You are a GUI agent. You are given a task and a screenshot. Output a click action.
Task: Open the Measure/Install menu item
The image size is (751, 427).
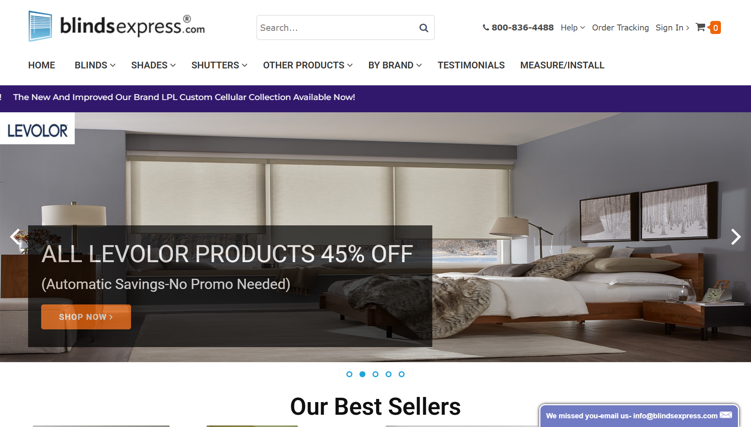click(x=562, y=65)
